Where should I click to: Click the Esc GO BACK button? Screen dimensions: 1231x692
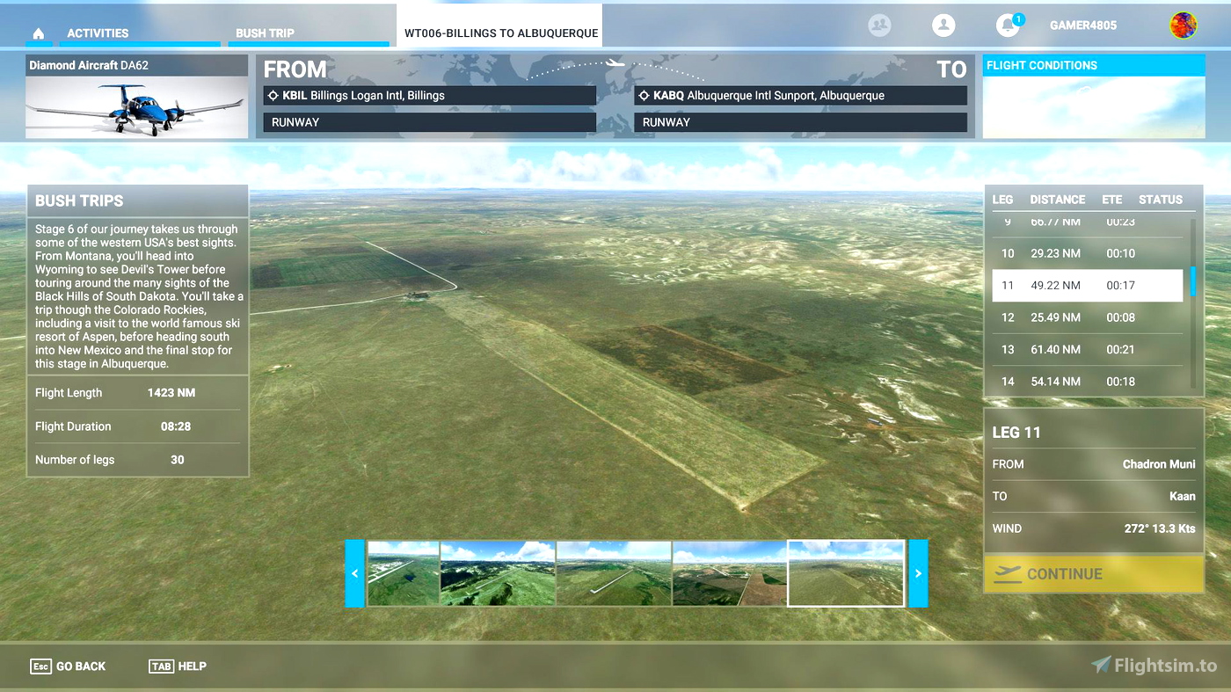[x=68, y=667]
